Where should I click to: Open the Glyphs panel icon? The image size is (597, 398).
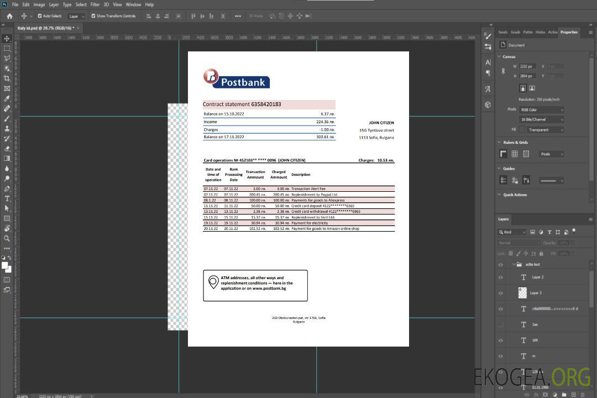click(x=488, y=89)
